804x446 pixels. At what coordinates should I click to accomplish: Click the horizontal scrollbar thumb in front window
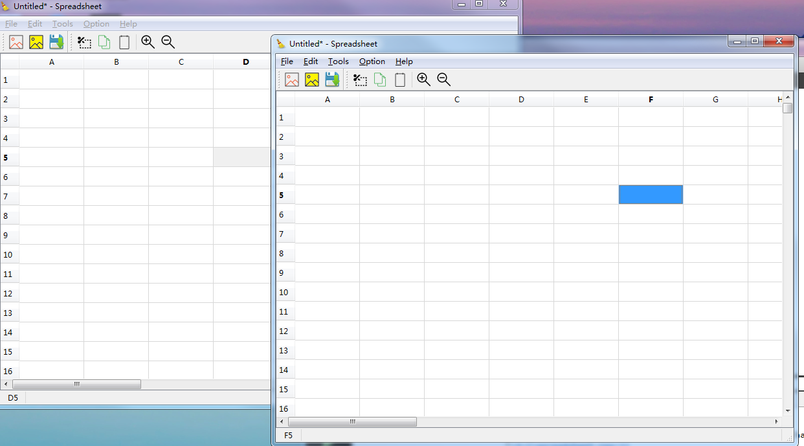(352, 421)
